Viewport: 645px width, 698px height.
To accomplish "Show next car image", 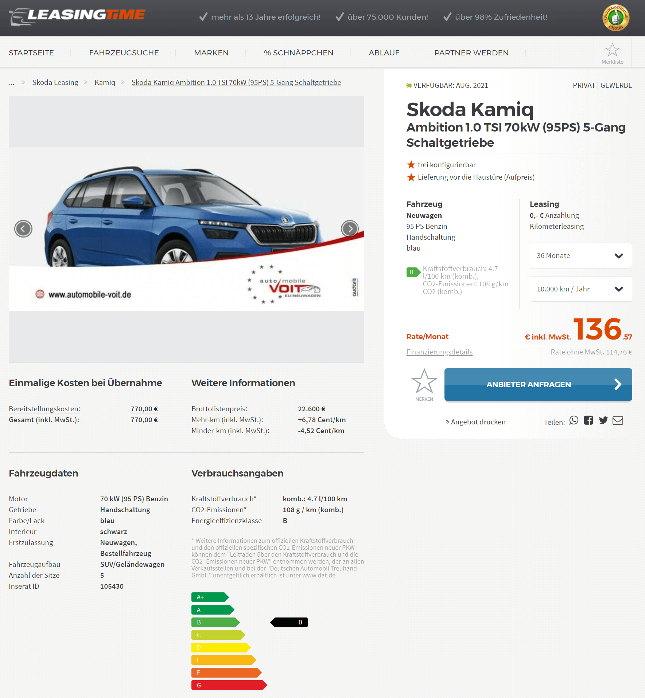I will point(350,229).
